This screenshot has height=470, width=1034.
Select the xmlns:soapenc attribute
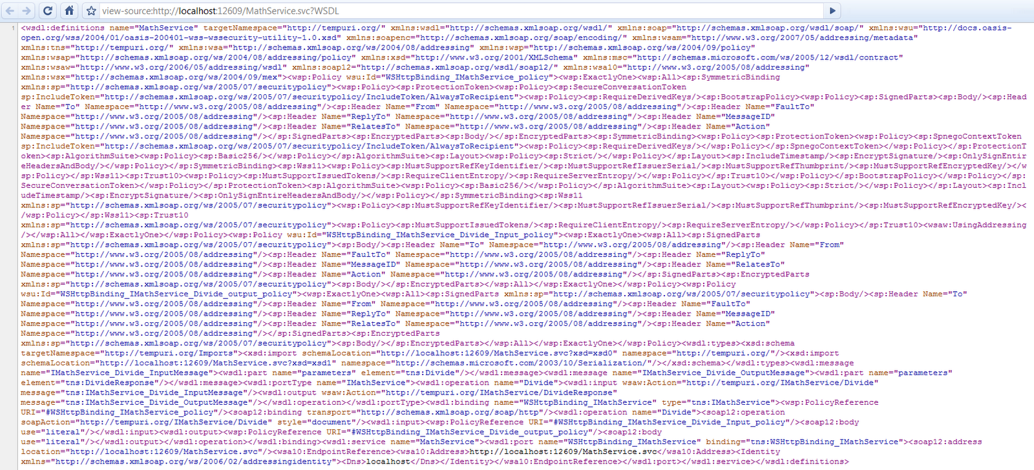tap(487, 37)
